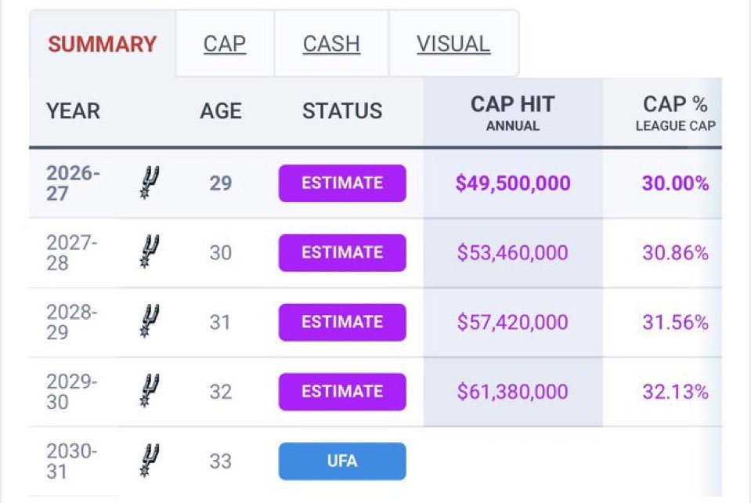This screenshot has height=503, width=751.
Task: Click the ESTIMATE badge for 2027-28
Action: point(342,252)
